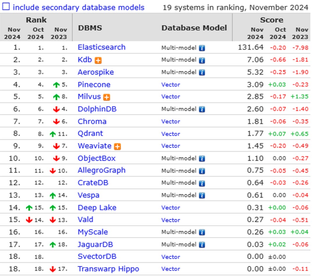Click the info icon in JaguarDB row

[202, 245]
